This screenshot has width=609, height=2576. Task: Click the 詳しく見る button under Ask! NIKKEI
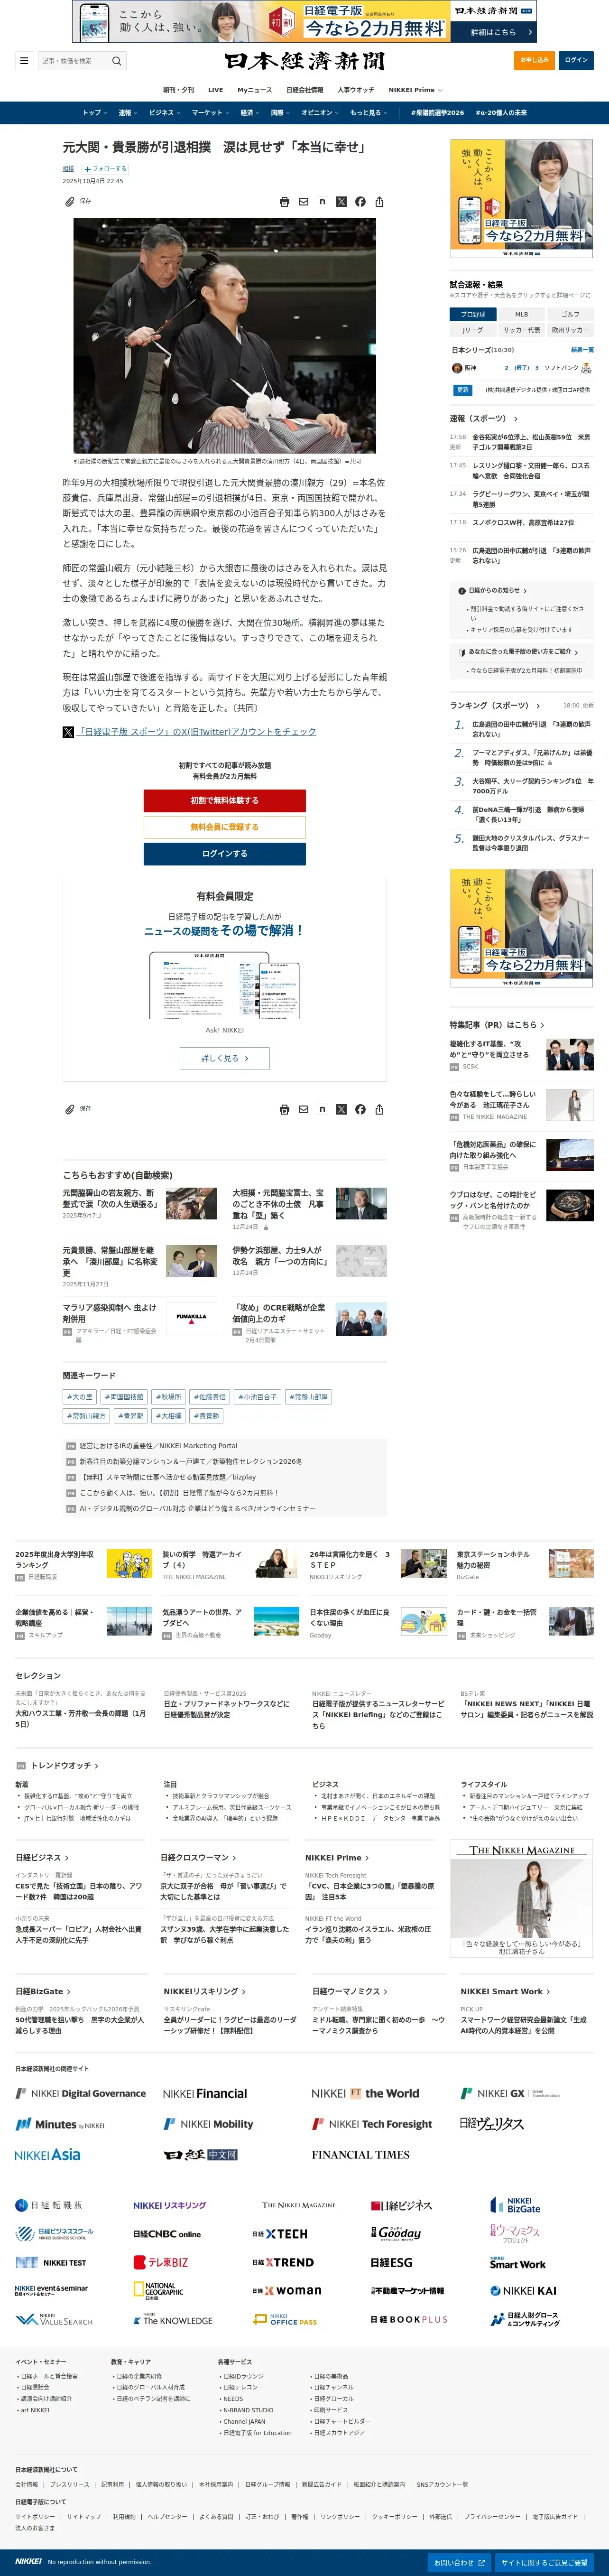coord(225,1058)
